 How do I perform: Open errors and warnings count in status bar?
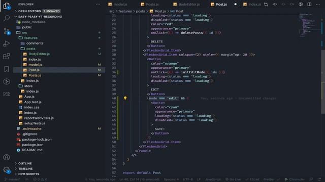(x=40, y=179)
